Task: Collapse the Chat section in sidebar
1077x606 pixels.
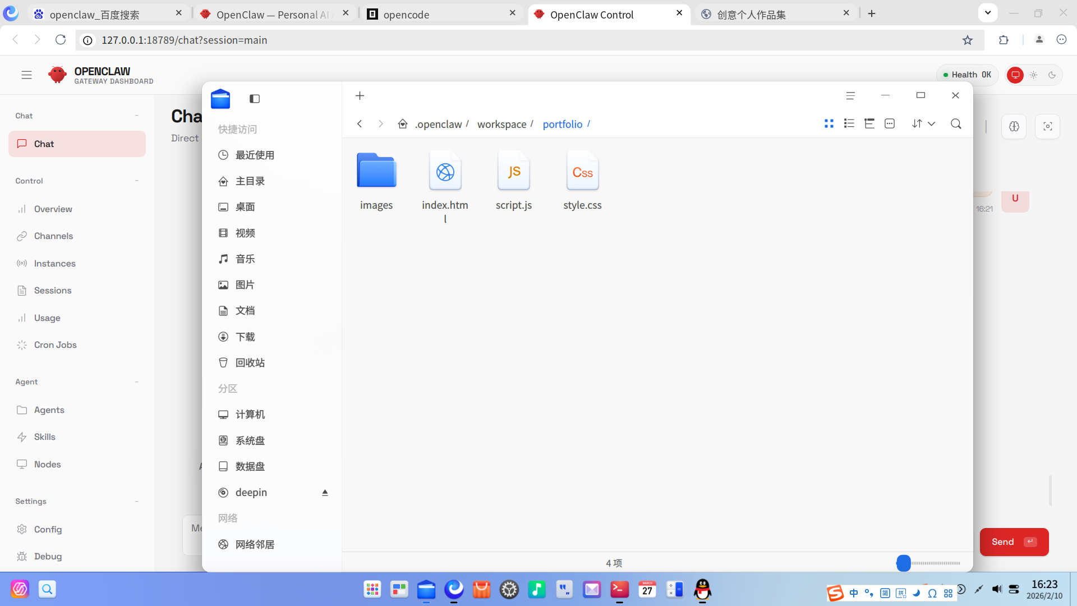Action: click(136, 116)
